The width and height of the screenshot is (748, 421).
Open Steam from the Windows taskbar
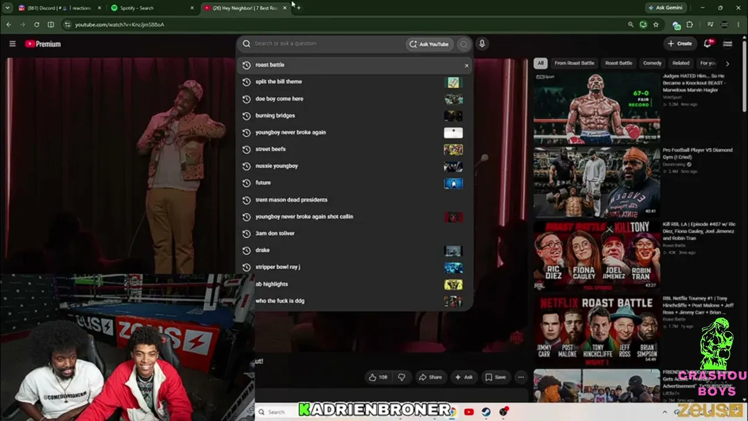pos(486,412)
